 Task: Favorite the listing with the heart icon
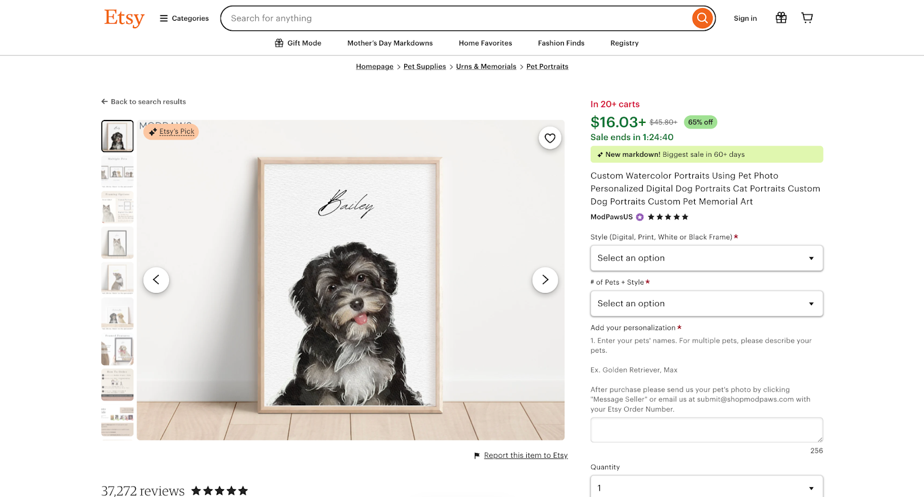tap(549, 138)
